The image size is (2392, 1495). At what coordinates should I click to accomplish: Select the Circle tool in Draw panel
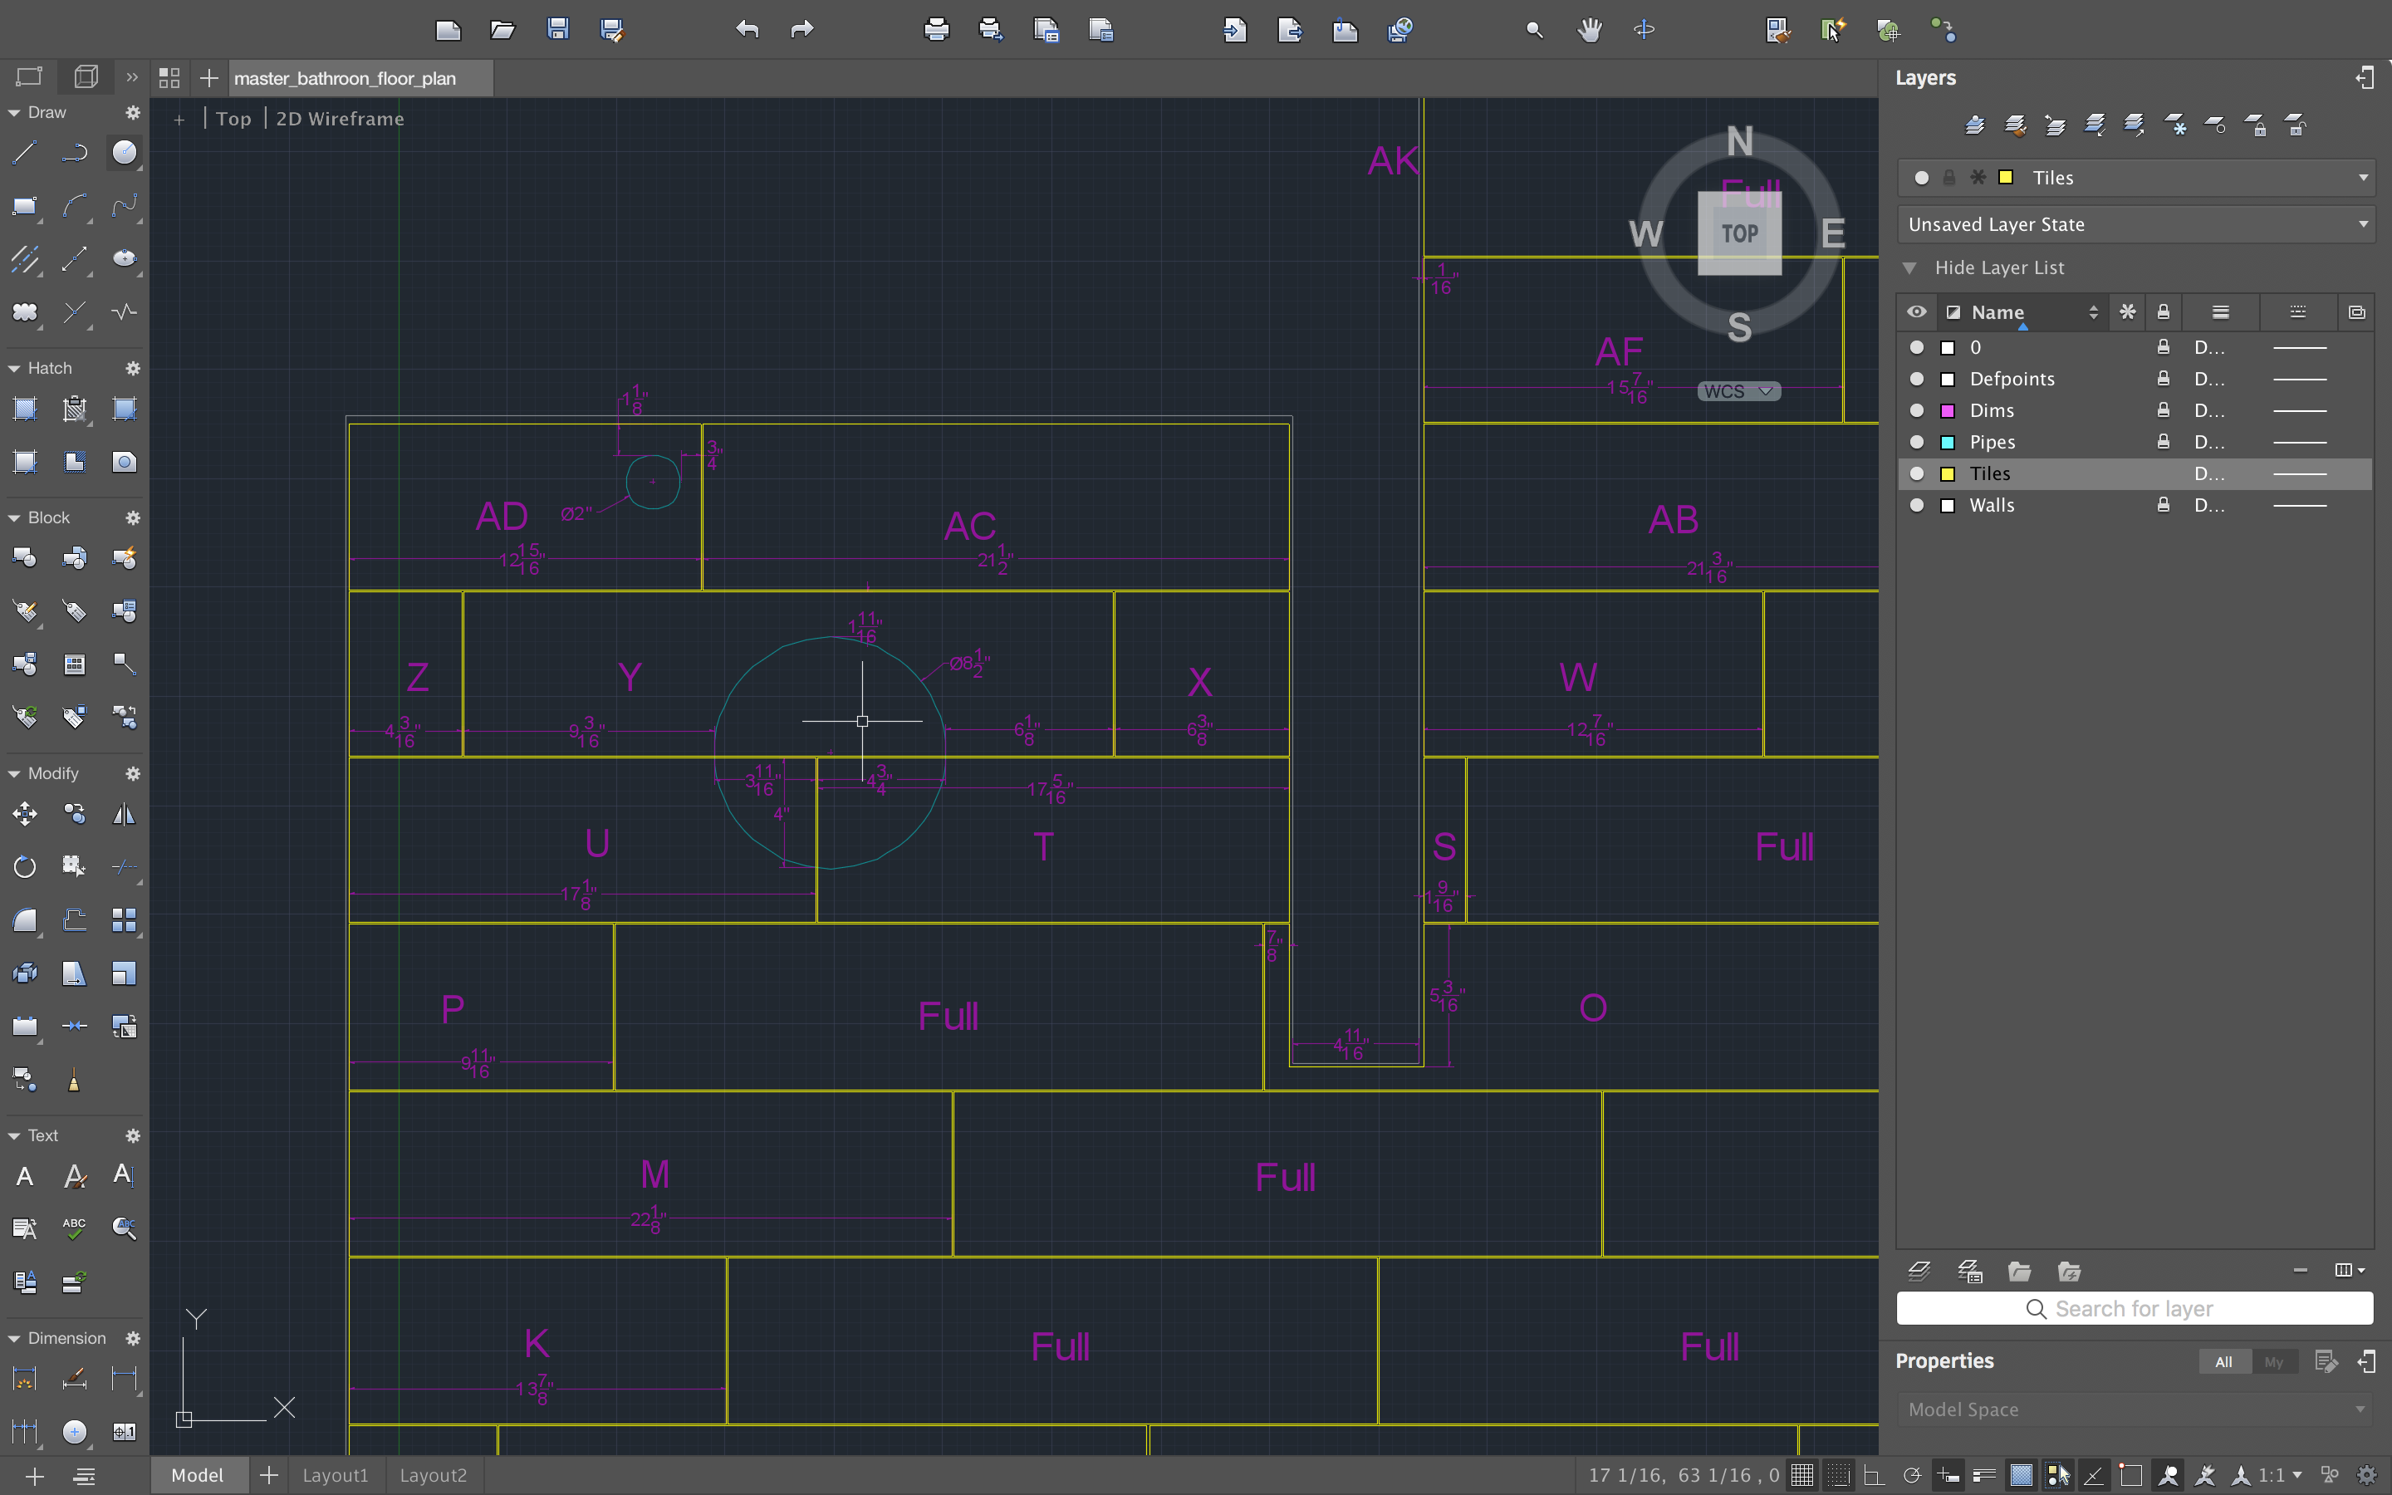[x=124, y=152]
